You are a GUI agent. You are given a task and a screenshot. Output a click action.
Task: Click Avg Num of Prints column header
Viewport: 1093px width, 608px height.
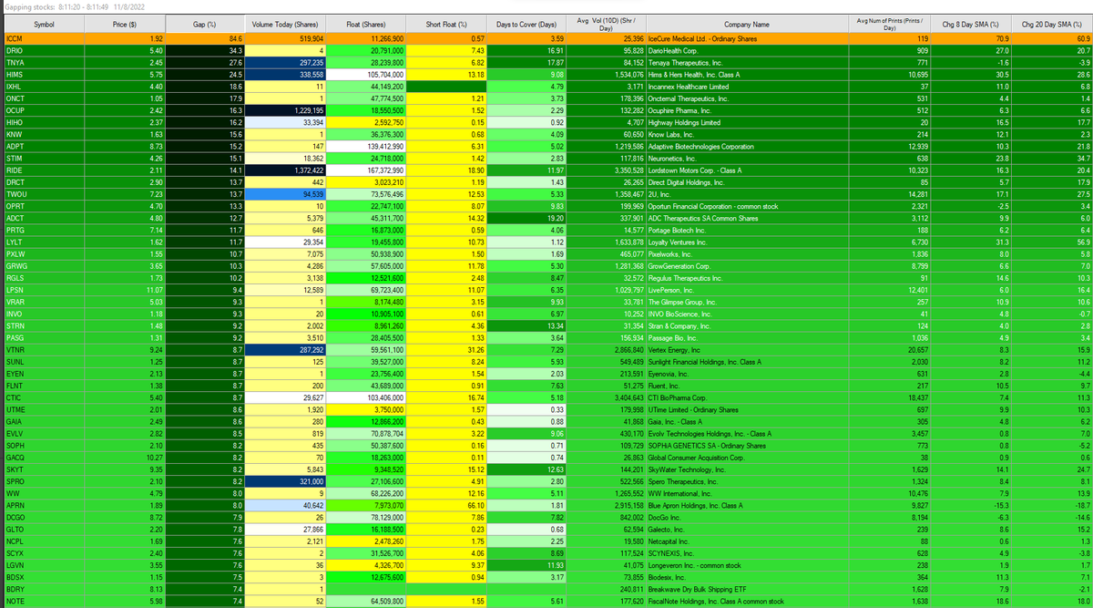890,23
